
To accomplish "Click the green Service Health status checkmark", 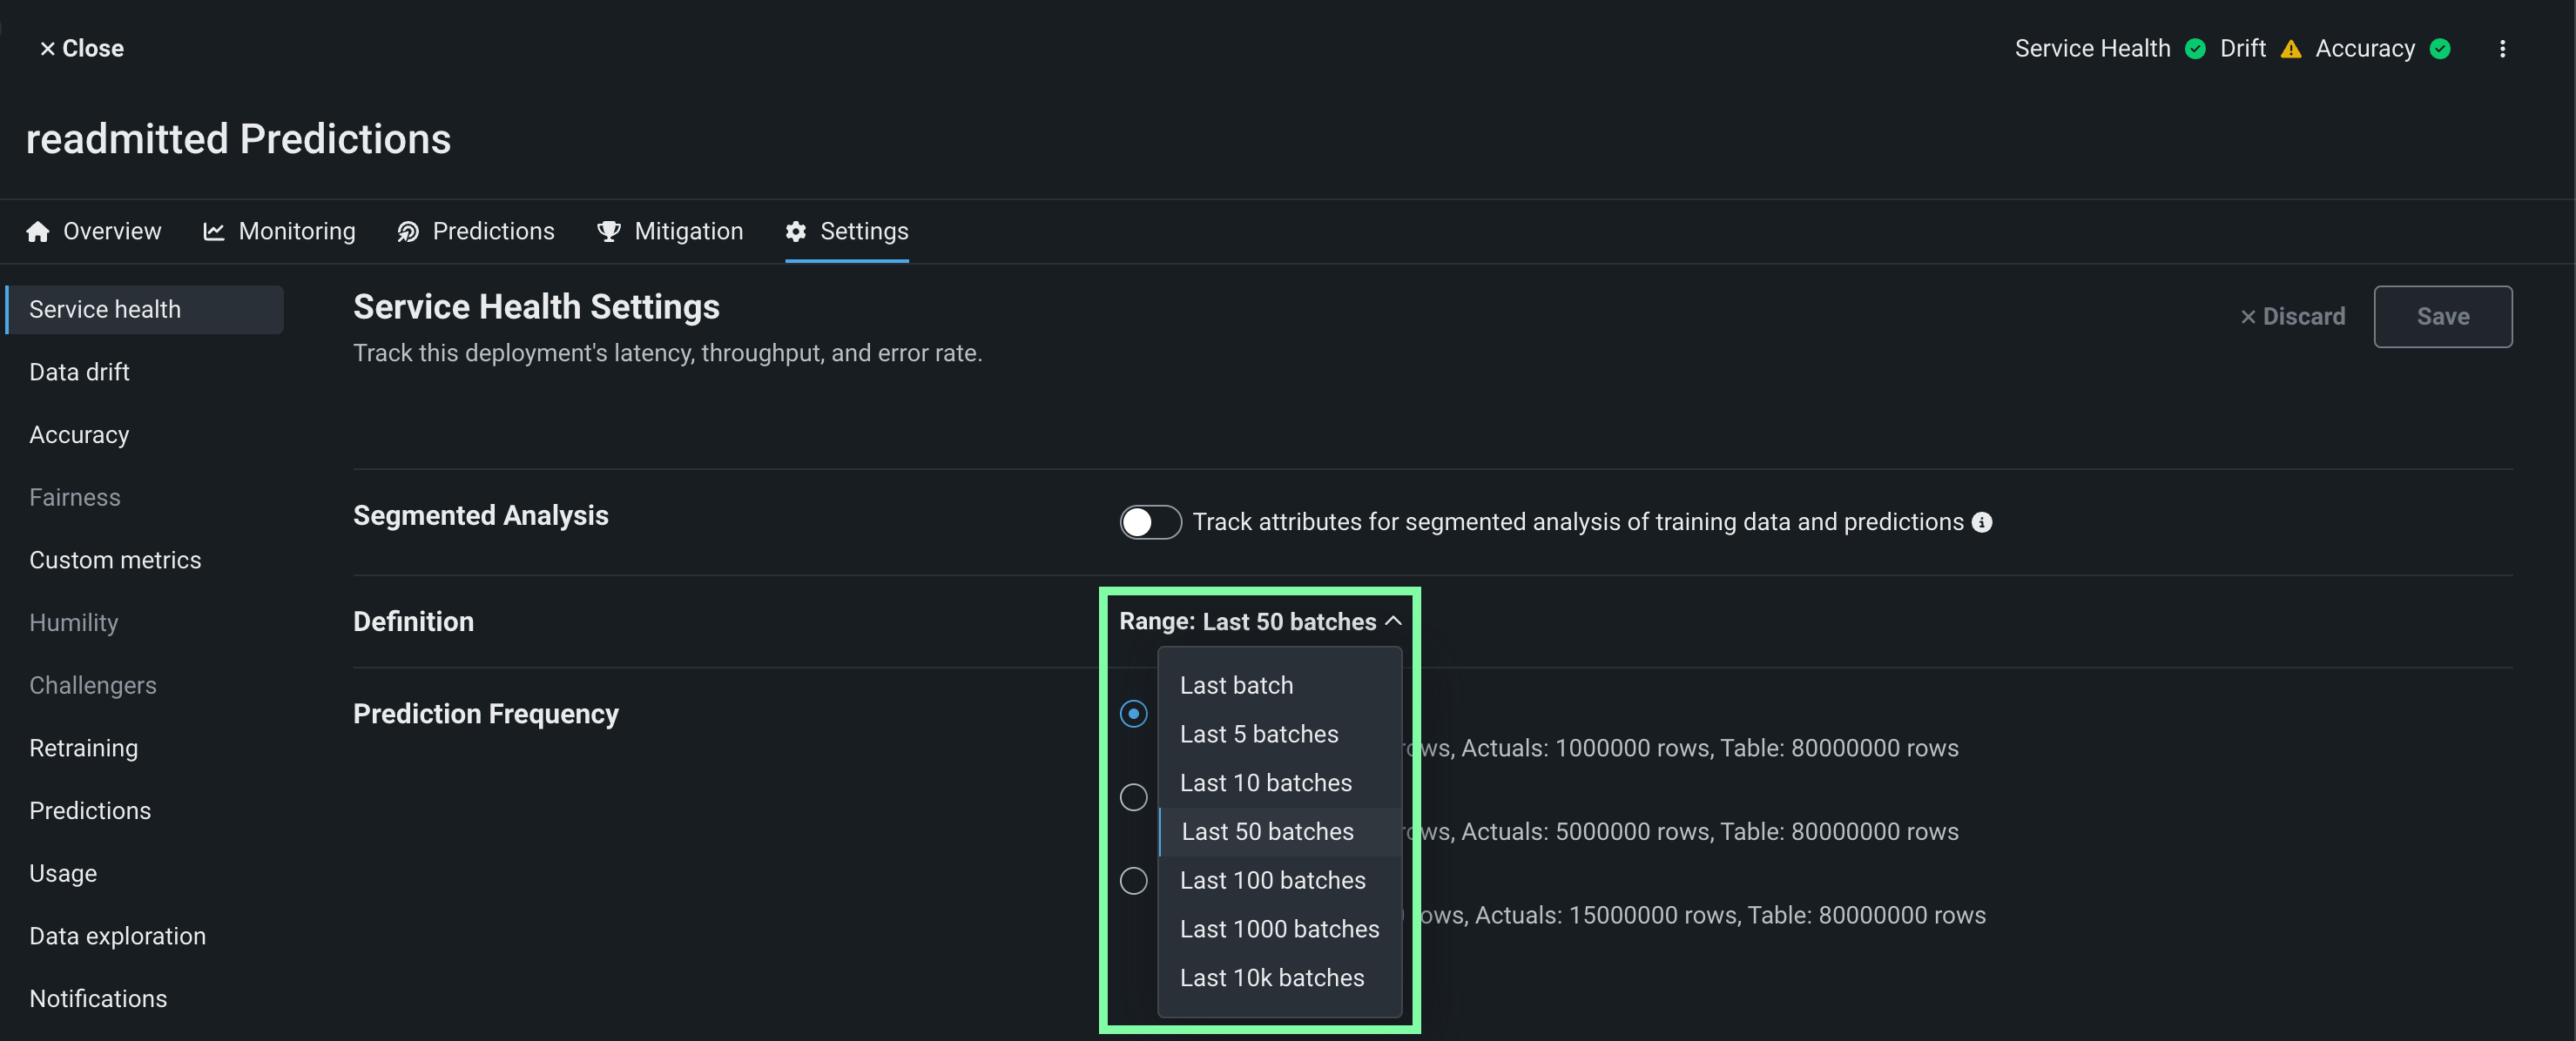I will coord(2195,49).
